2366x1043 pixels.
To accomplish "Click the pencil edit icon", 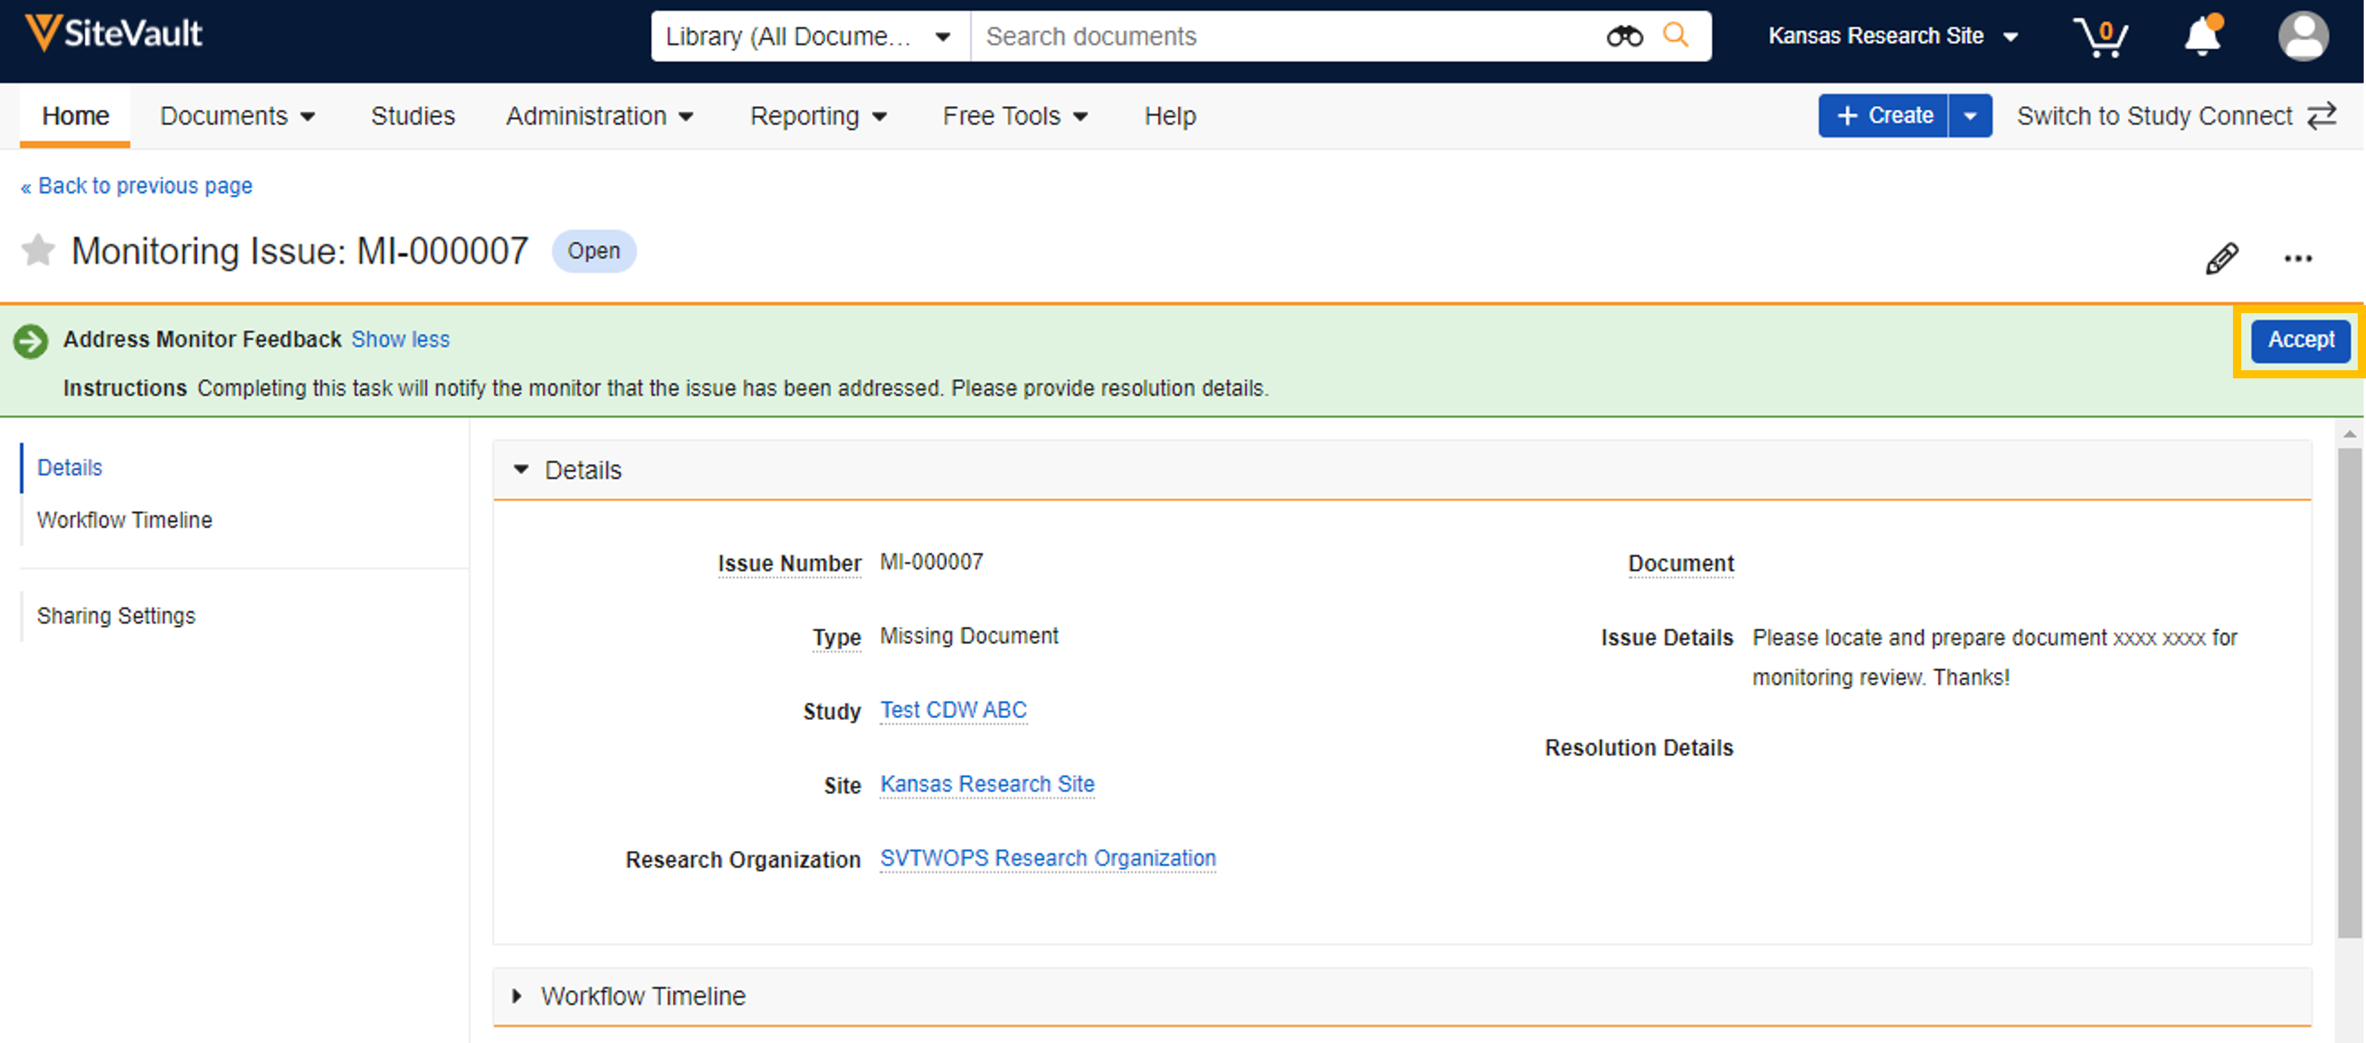I will tap(2221, 259).
